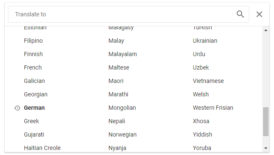The width and height of the screenshot is (274, 155).
Task: Choose Mongolian as the translation language
Action: pos(122,108)
